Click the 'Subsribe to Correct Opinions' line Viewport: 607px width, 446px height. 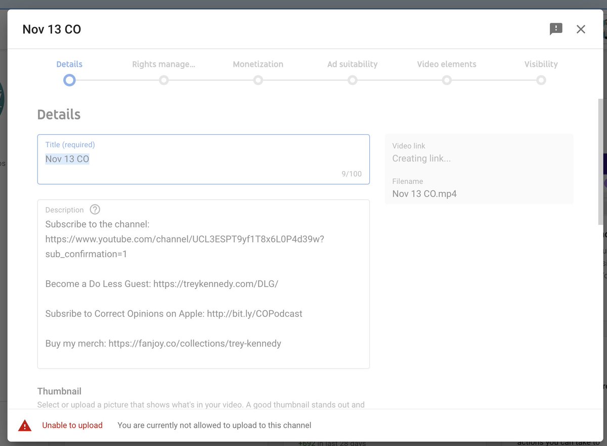coord(174,314)
